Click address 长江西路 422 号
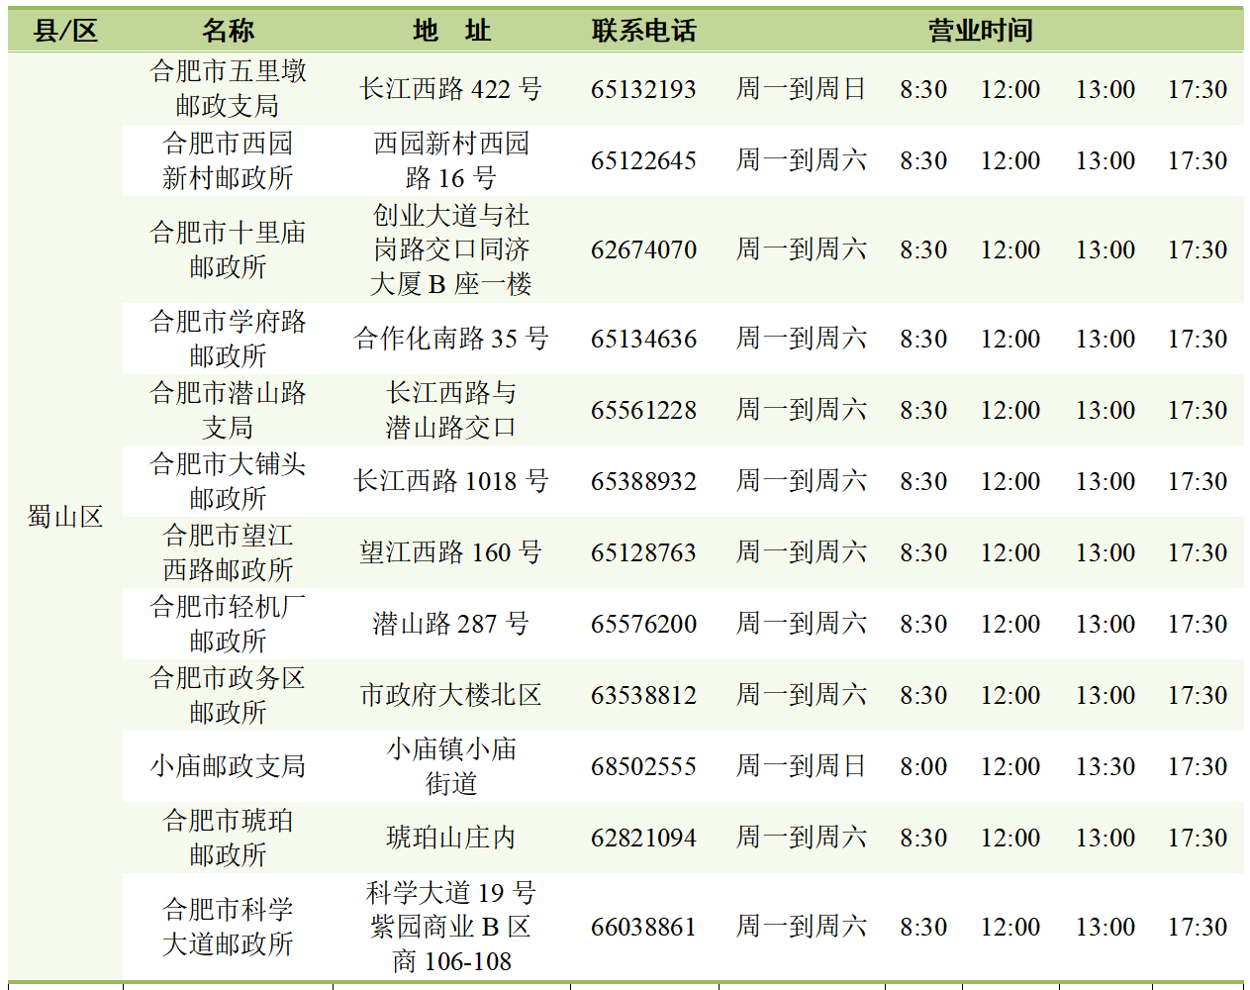Image resolution: width=1250 pixels, height=990 pixels. coord(451,89)
